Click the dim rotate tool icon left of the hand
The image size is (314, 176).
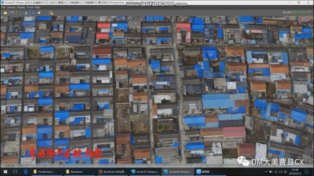pyautogui.click(x=20, y=13)
